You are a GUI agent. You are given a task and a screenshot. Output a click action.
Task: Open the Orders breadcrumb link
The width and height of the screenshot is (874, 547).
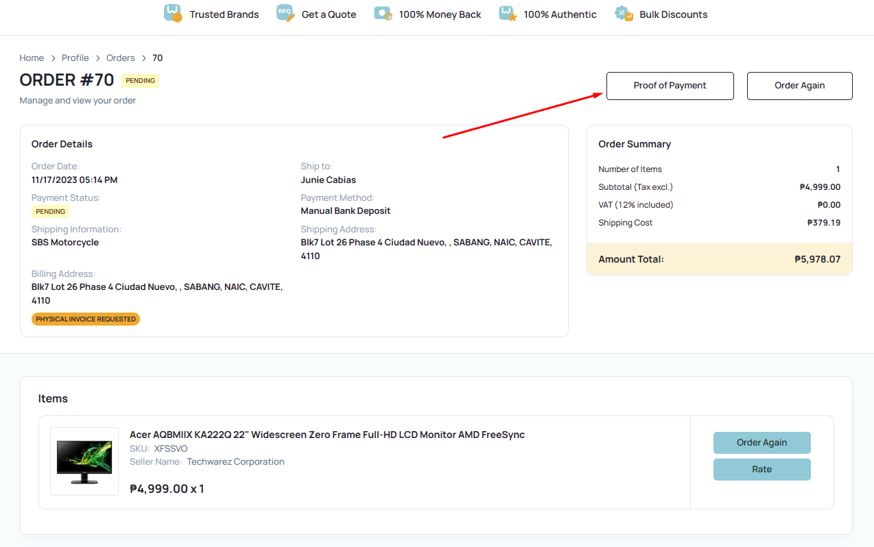[x=121, y=58]
